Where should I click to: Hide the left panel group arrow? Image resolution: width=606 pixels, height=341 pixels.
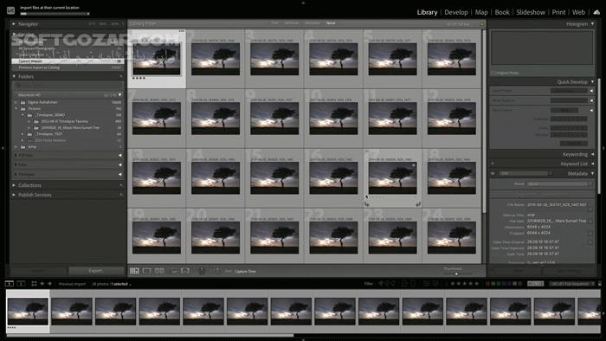(3, 148)
